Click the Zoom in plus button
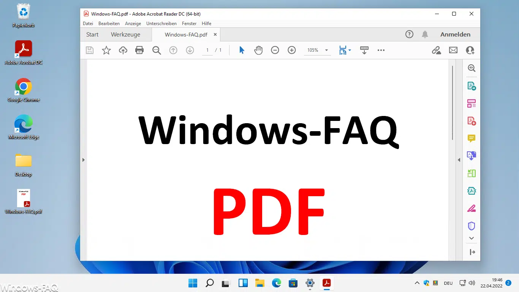This screenshot has height=292, width=519. [x=292, y=50]
